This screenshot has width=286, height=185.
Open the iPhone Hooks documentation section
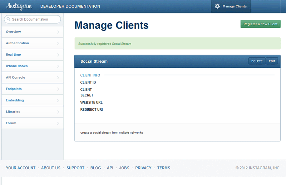[17, 66]
